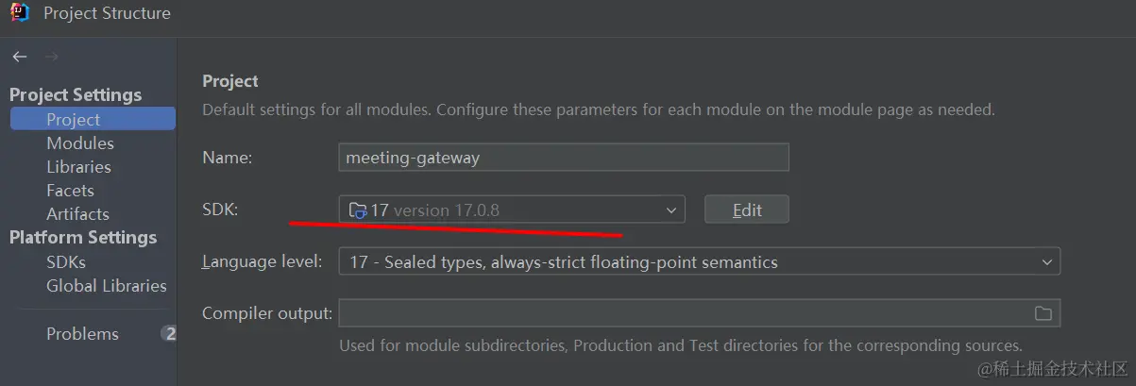The height and width of the screenshot is (386, 1136).
Task: Expand the Language level combo box
Action: (x=699, y=261)
